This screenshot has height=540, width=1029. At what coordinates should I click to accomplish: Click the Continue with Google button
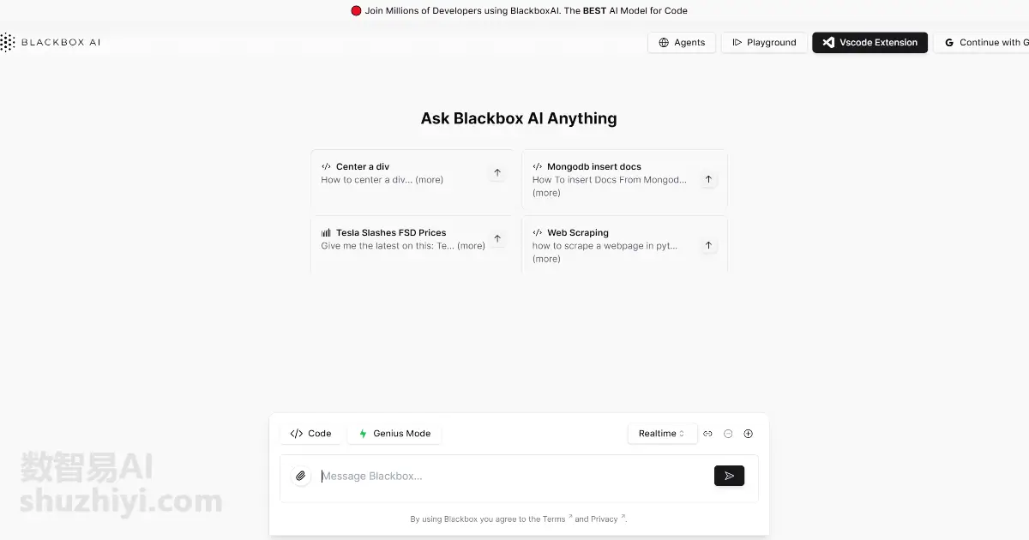pos(986,43)
